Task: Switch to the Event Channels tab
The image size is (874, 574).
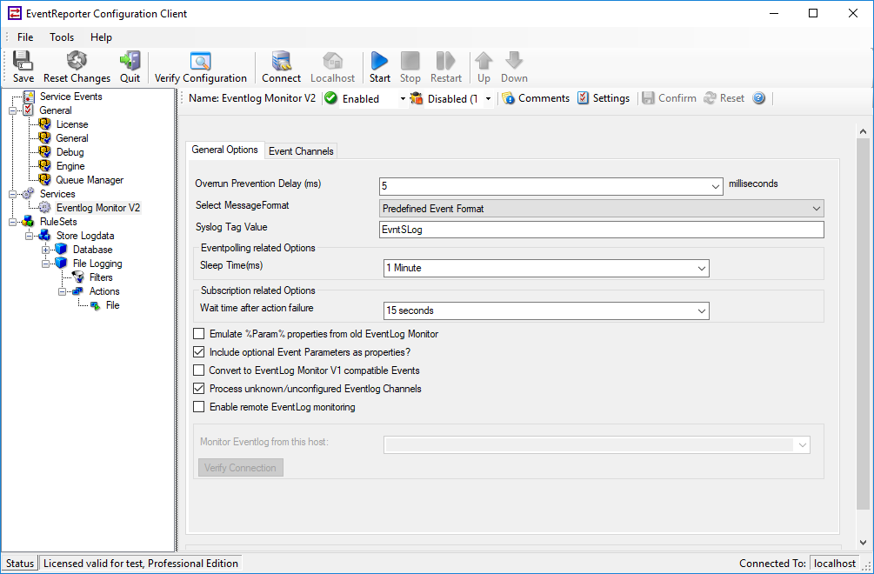Action: (301, 151)
